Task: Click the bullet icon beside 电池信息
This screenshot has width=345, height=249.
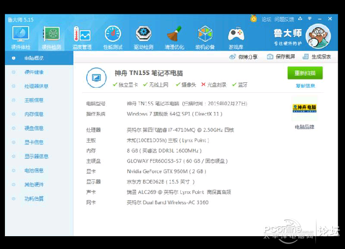Action: tap(14, 171)
